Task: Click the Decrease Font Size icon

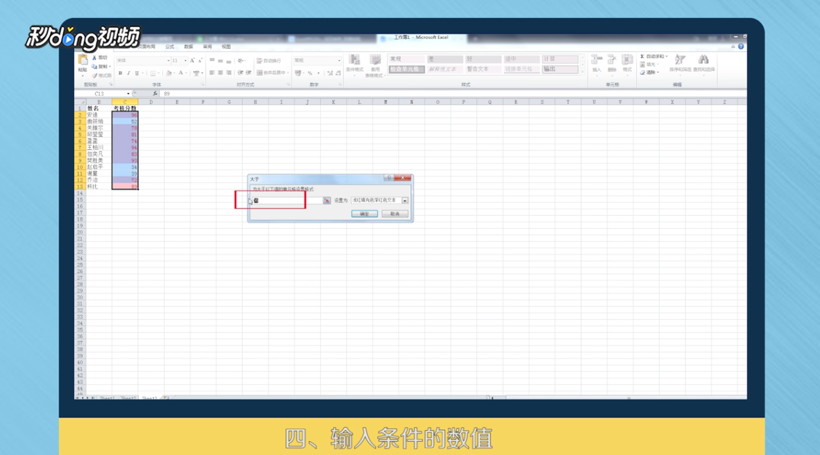Action: click(200, 60)
